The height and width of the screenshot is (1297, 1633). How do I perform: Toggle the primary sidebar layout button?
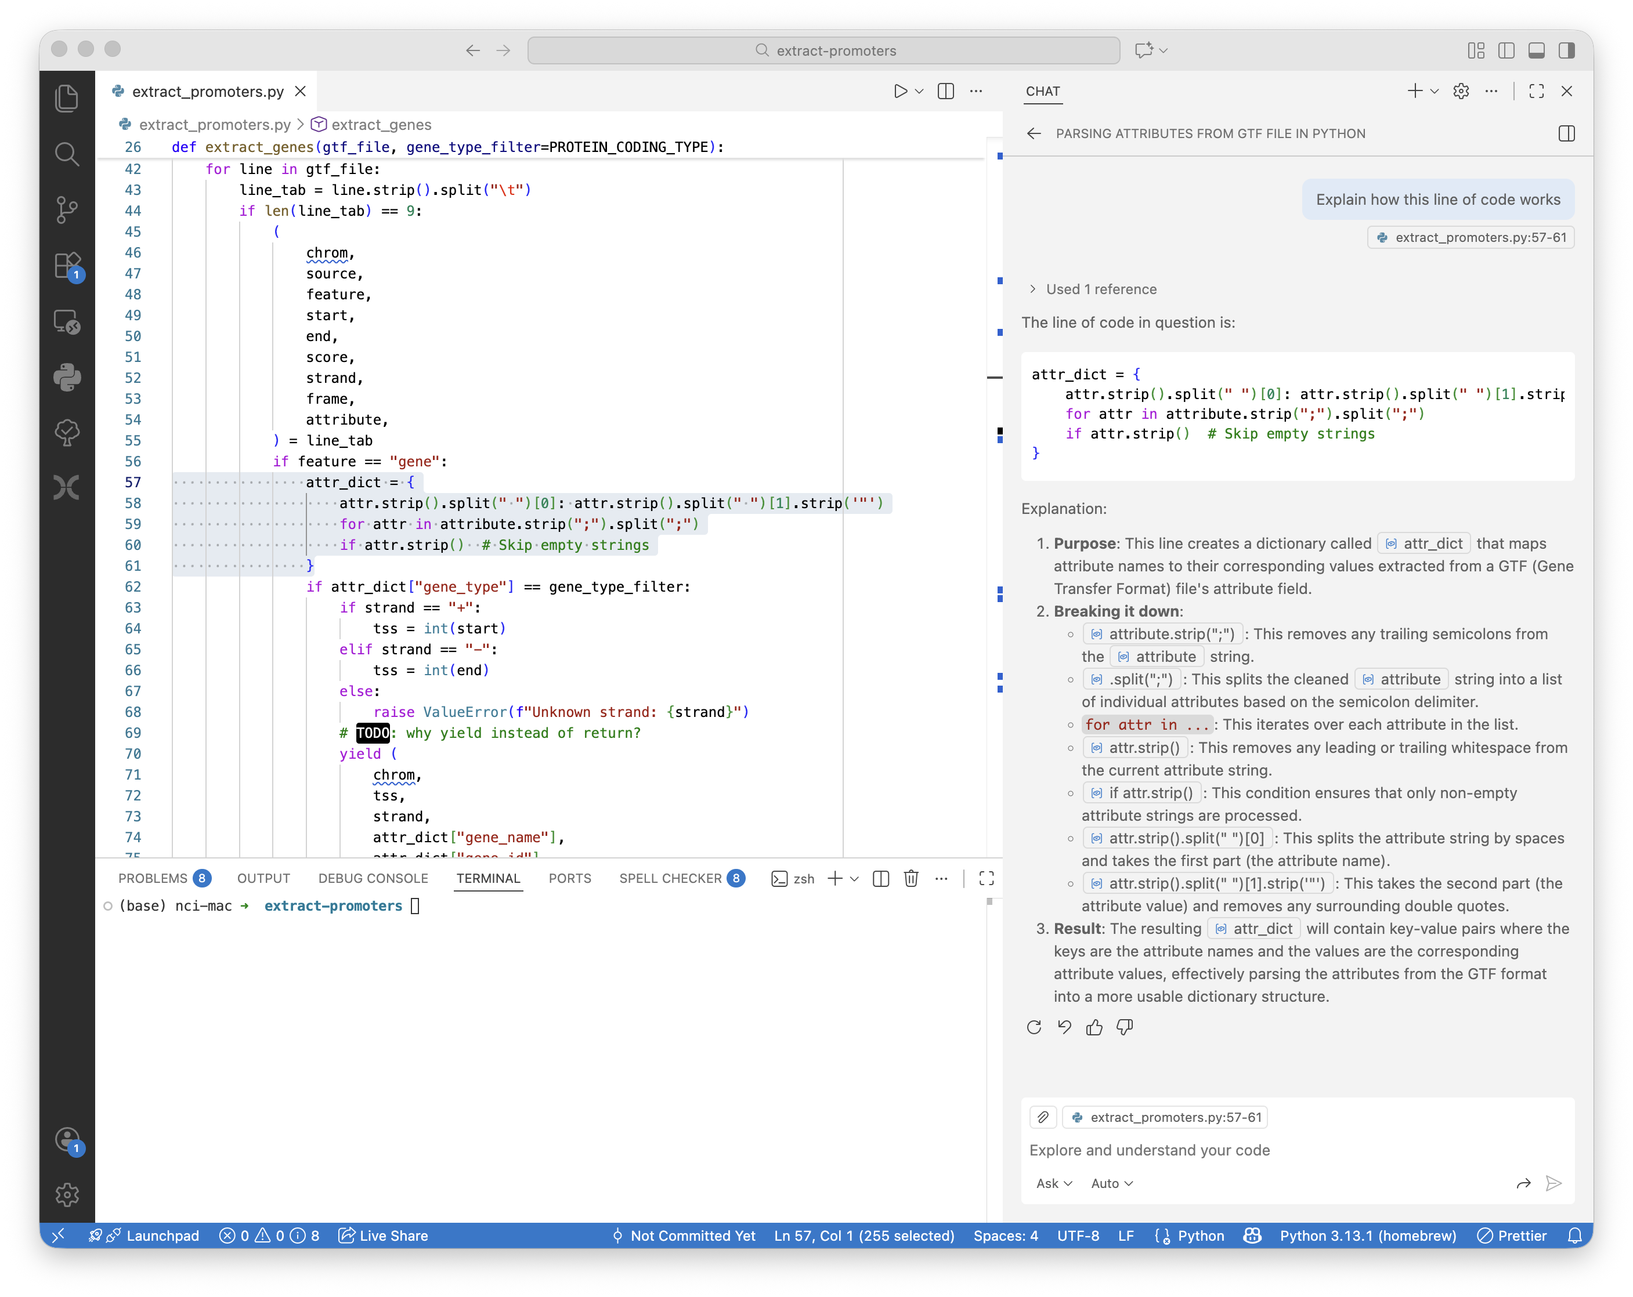point(1506,50)
